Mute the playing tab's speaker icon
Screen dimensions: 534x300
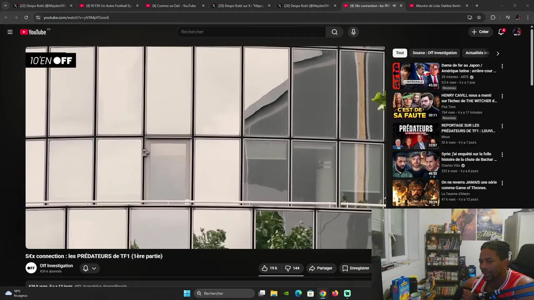pyautogui.click(x=394, y=6)
